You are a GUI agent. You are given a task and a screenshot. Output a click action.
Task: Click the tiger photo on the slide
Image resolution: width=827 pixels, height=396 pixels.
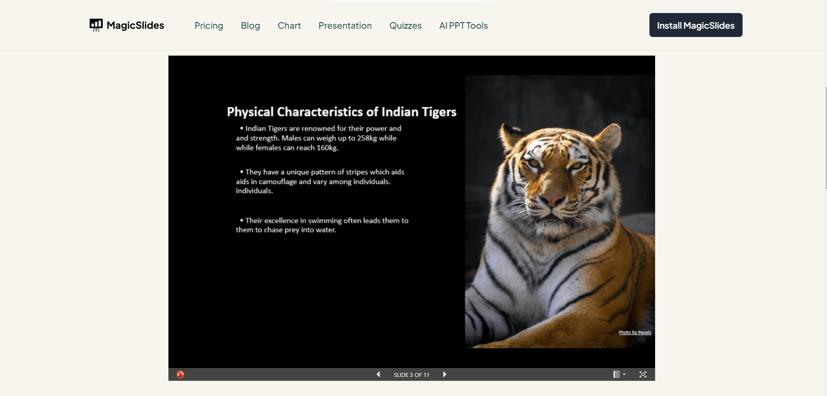coord(559,217)
